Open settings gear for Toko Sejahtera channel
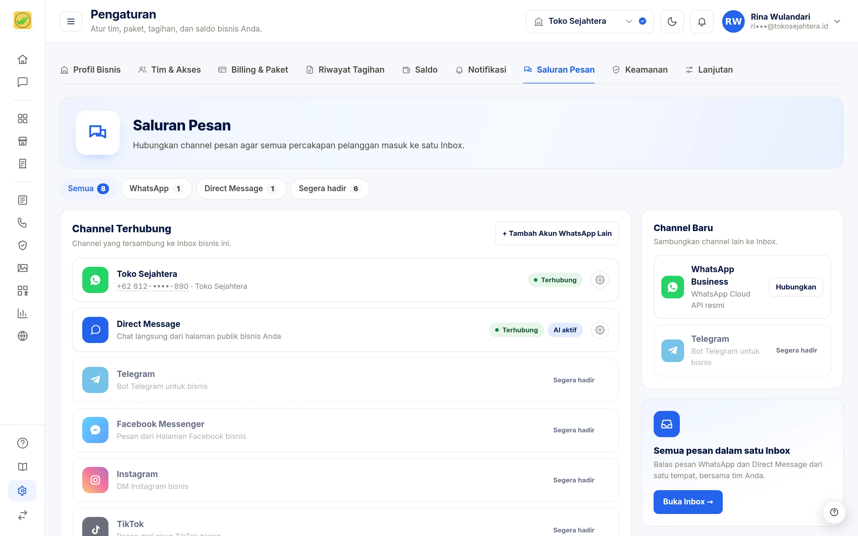Image resolution: width=858 pixels, height=536 pixels. (600, 280)
